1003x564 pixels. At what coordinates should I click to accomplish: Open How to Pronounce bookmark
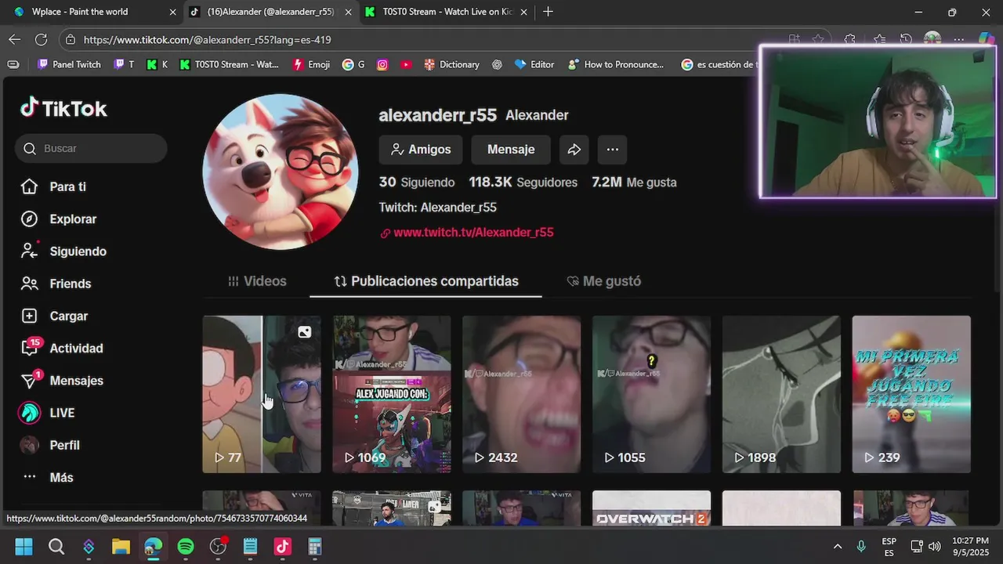click(616, 65)
